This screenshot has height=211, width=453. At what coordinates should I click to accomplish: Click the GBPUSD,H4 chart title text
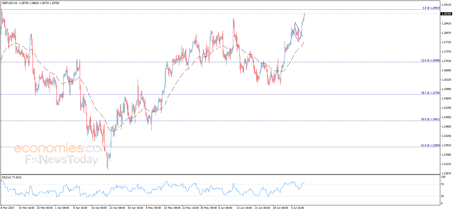pyautogui.click(x=10, y=3)
